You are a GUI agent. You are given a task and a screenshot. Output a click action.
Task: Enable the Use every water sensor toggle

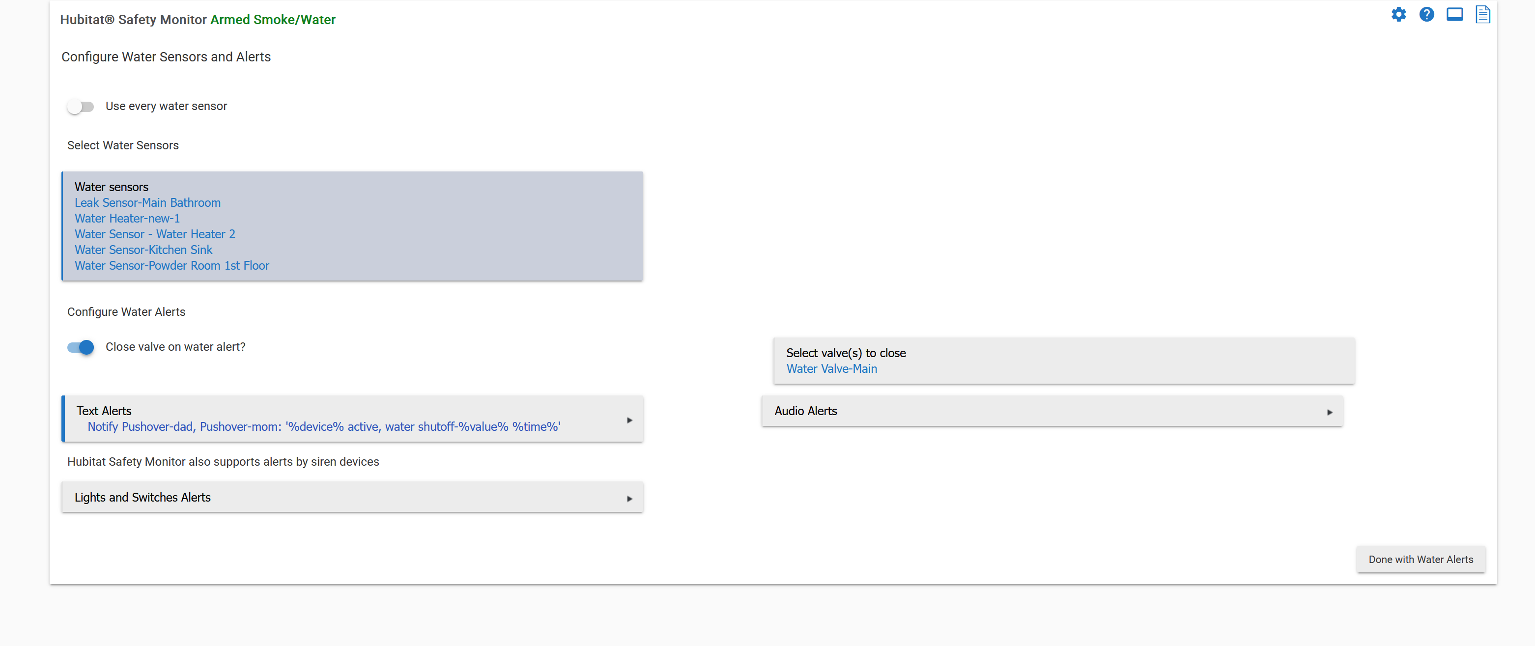(81, 107)
